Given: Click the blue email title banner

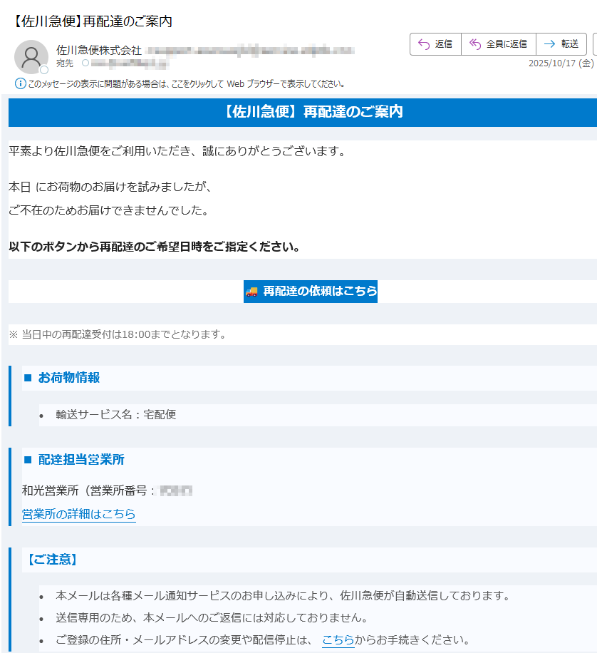Looking at the screenshot, I should [298, 113].
